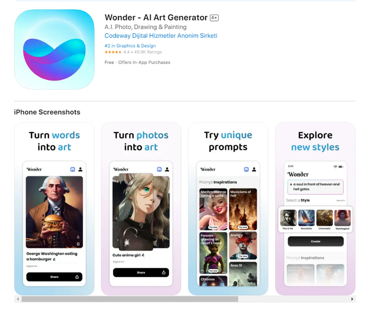Viewport: 369px width, 309px height.
Task: Click the black Create button
Action: 316,241
